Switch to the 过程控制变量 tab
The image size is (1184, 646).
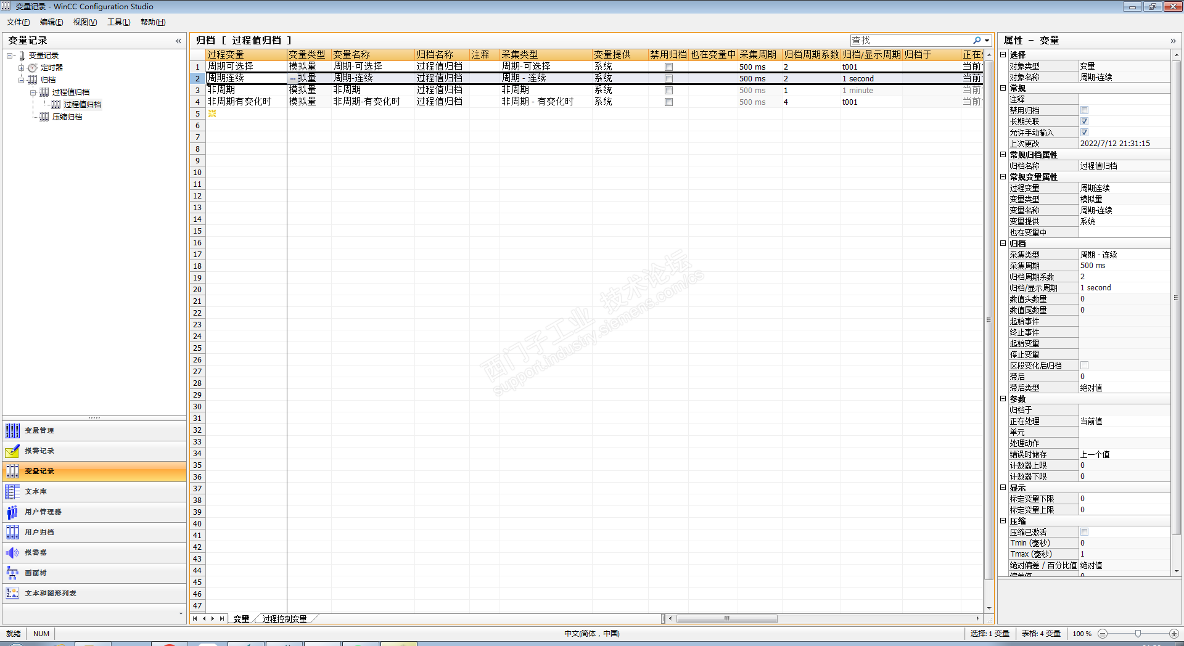tap(284, 619)
